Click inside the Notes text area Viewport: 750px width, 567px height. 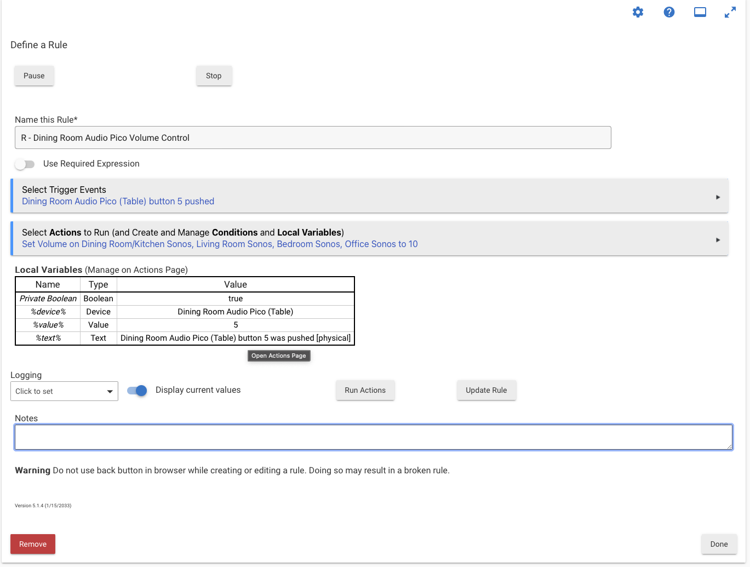click(x=373, y=437)
